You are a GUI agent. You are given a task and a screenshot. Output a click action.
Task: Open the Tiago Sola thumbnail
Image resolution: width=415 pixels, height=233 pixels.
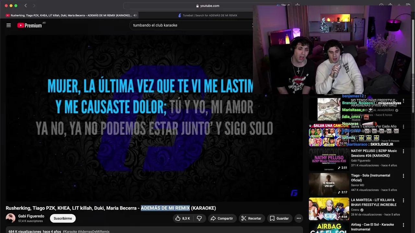pos(329,184)
